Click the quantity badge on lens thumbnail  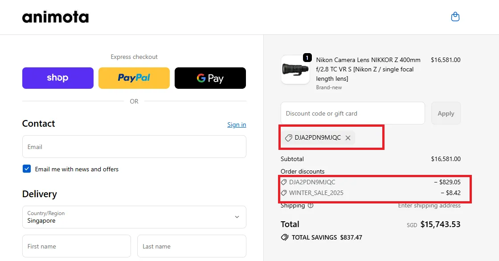point(307,58)
